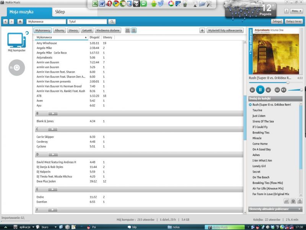Switch to list view icon

click(134, 30)
